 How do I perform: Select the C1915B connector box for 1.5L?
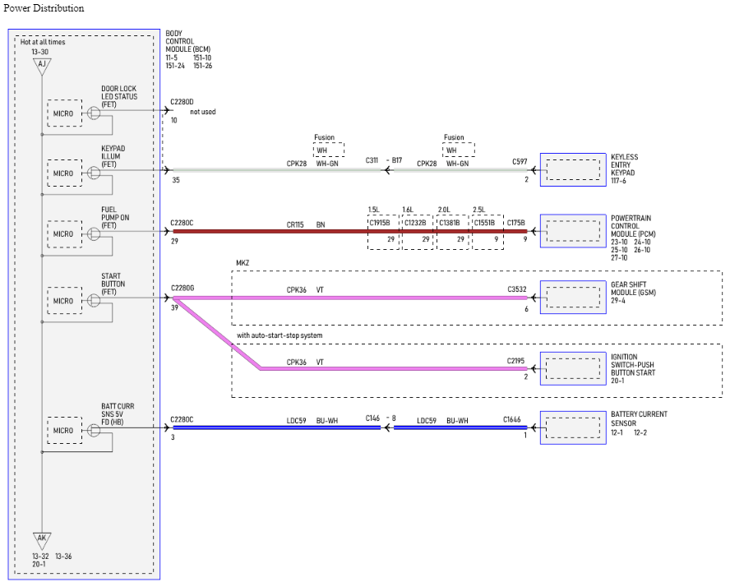click(x=384, y=232)
